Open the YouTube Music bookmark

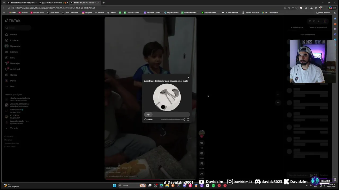(x=37, y=12)
